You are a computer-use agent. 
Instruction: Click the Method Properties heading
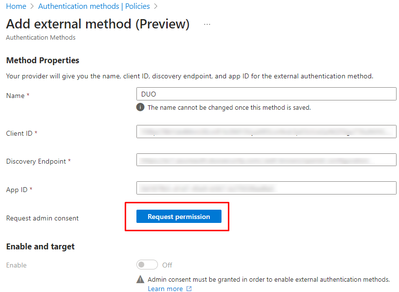[43, 60]
